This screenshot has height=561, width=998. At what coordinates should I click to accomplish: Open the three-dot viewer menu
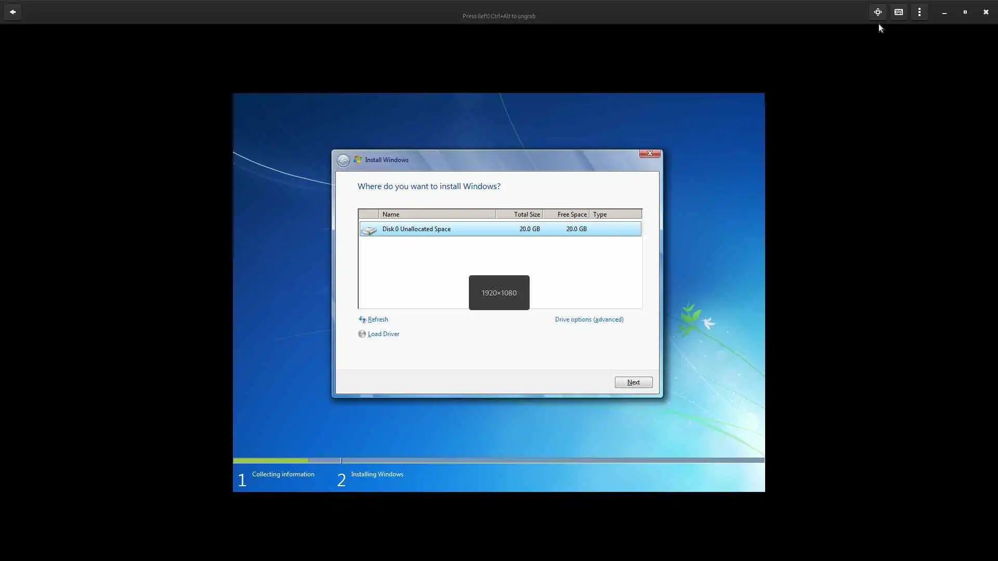click(920, 12)
